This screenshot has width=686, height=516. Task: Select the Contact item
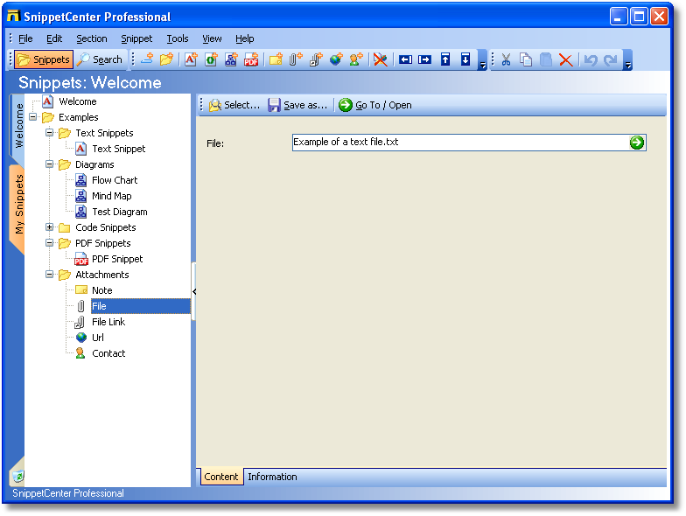pos(108,353)
